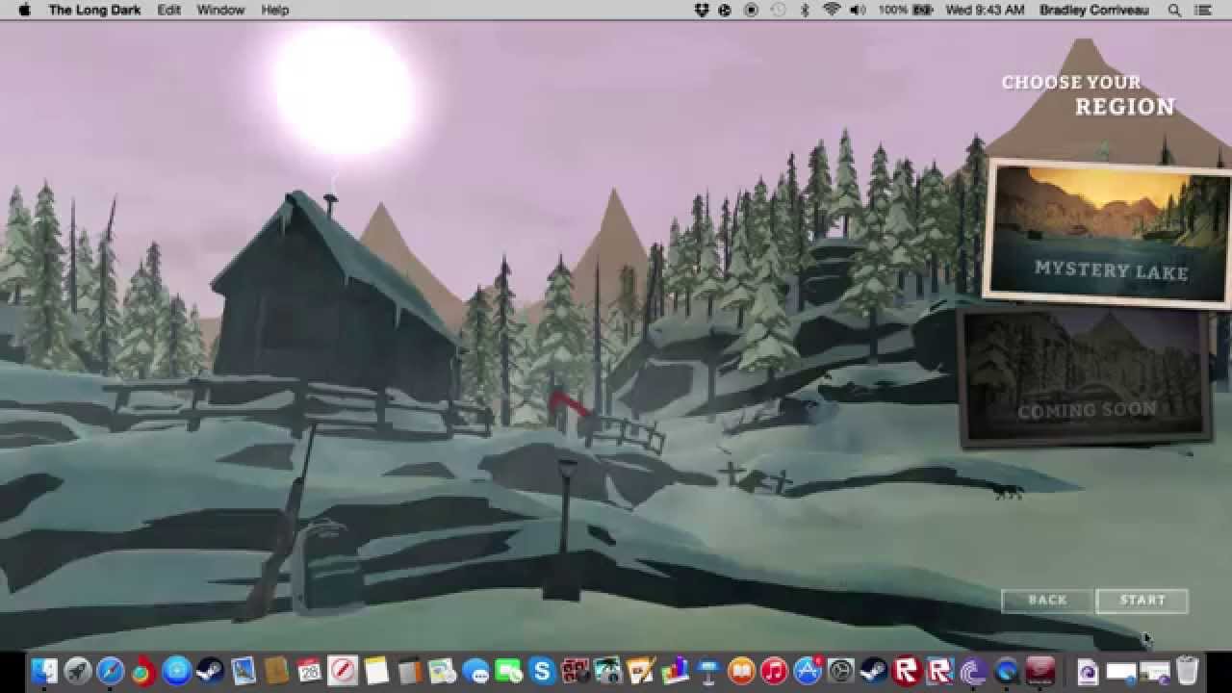Open FaceTime from the dock

tap(508, 671)
